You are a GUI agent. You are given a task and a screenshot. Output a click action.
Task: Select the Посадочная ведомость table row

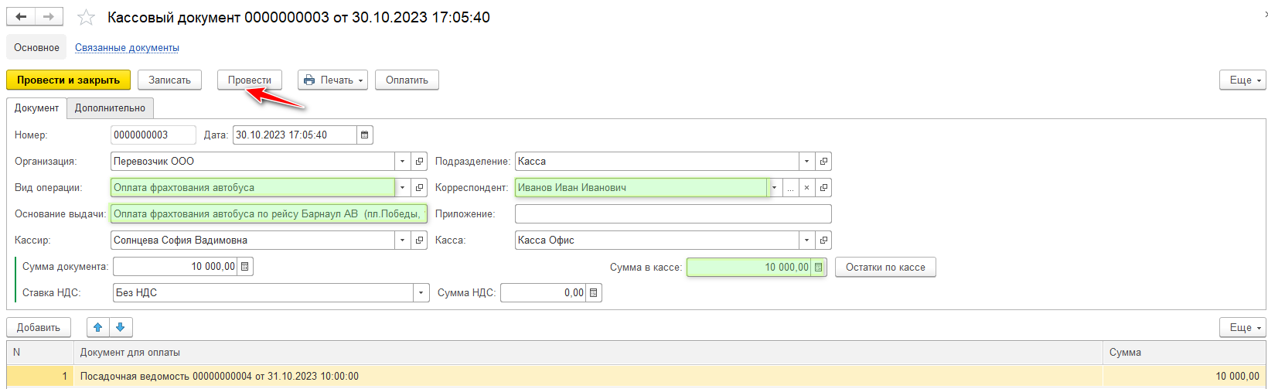(x=541, y=376)
